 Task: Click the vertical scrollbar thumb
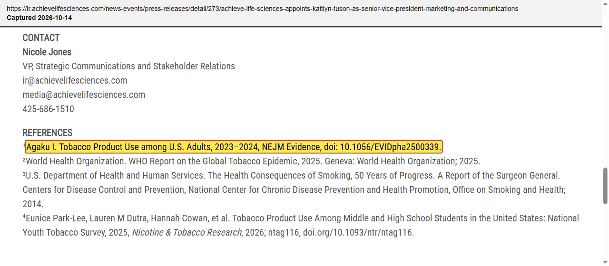(x=605, y=186)
